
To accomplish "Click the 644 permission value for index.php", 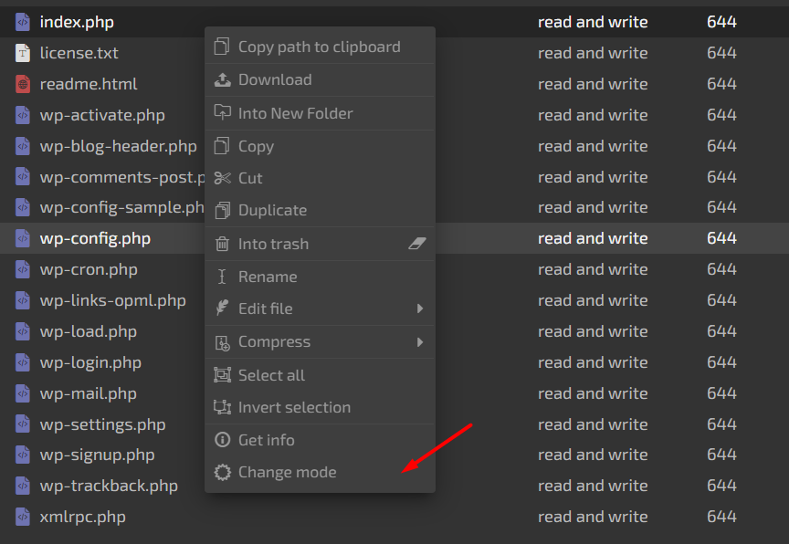I will point(721,21).
